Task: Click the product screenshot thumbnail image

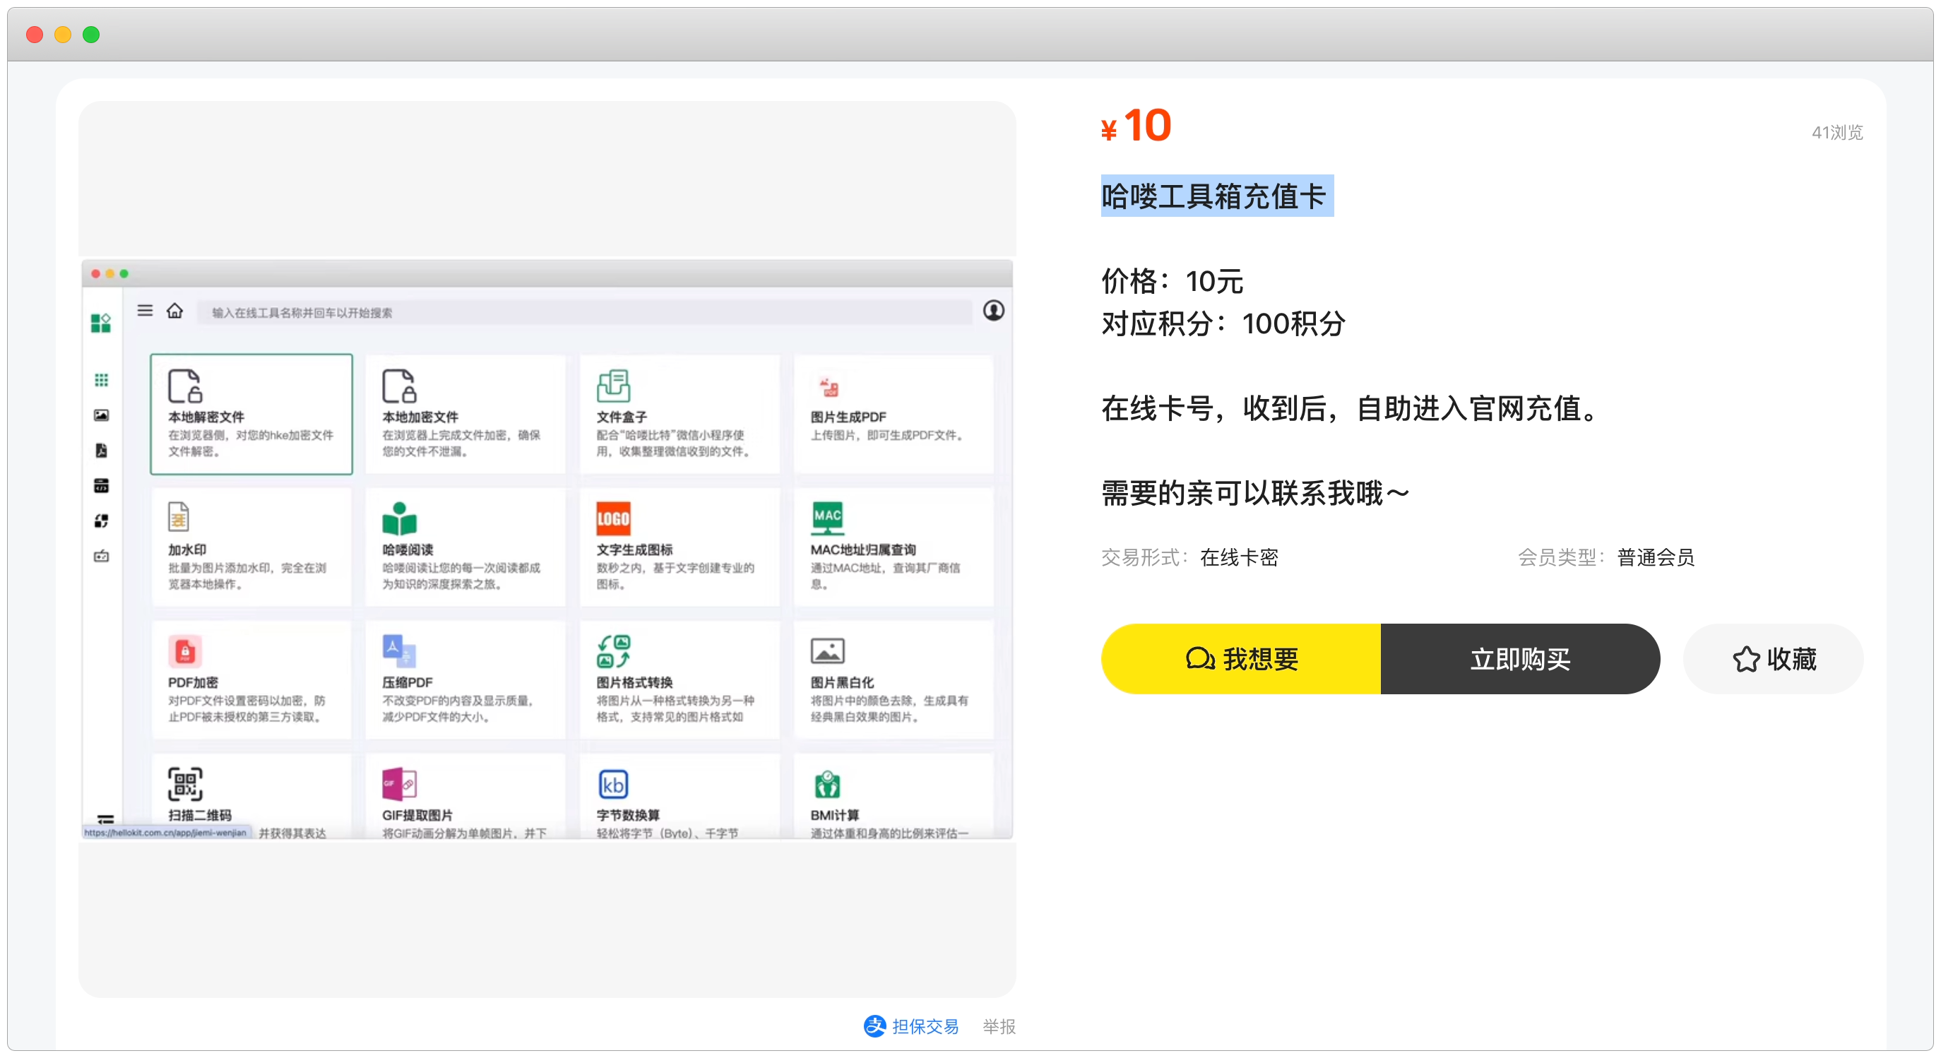Action: tap(547, 549)
